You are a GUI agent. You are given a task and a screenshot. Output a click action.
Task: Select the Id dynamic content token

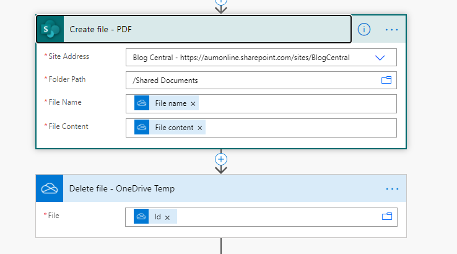pyautogui.click(x=155, y=217)
